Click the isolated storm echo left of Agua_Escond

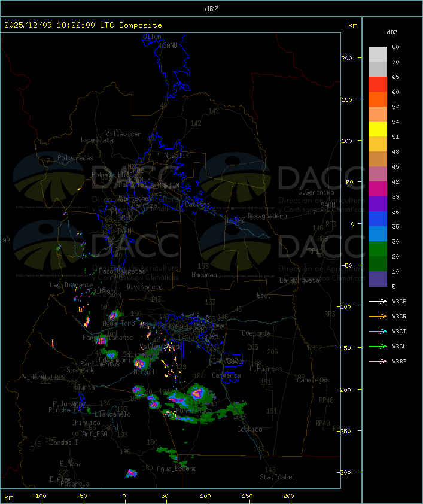coord(132,473)
